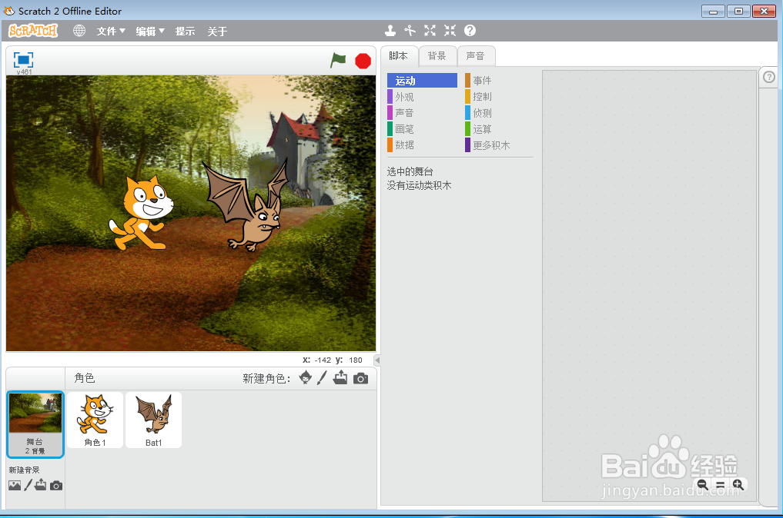
Task: Click the Scratch logo
Action: 33,31
